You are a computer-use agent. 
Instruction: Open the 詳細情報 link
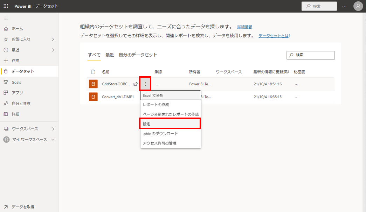click(x=244, y=27)
